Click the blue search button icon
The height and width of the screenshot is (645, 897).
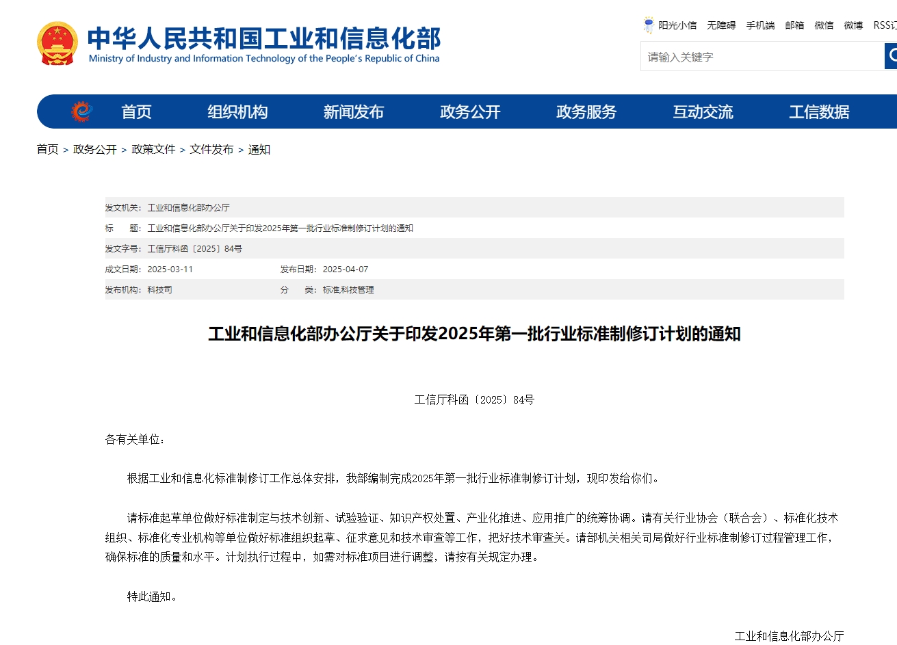pos(891,56)
